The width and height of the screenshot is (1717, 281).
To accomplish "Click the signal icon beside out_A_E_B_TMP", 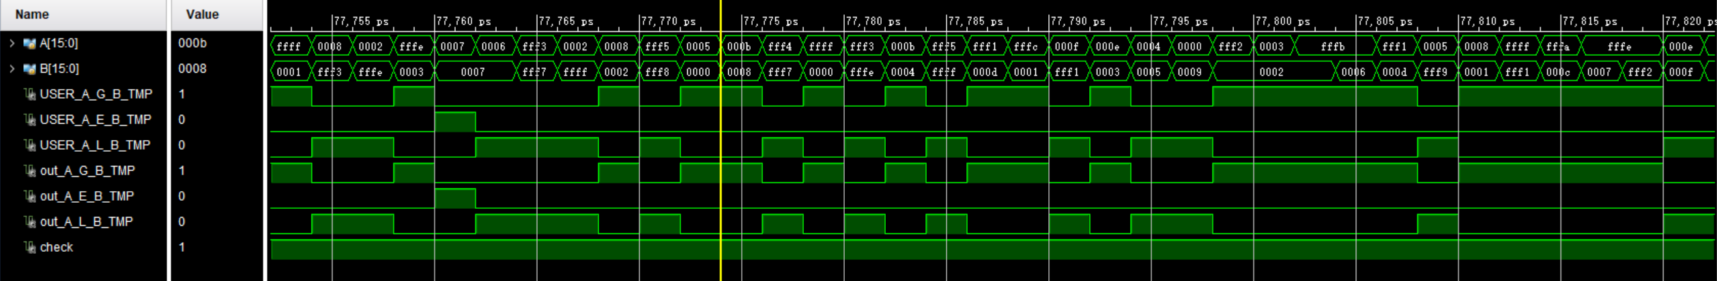I will (29, 197).
